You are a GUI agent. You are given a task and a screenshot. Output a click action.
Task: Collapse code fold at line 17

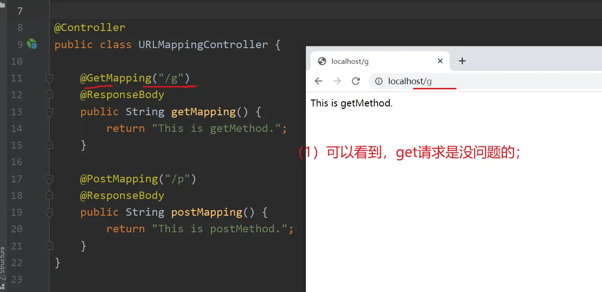(50, 179)
